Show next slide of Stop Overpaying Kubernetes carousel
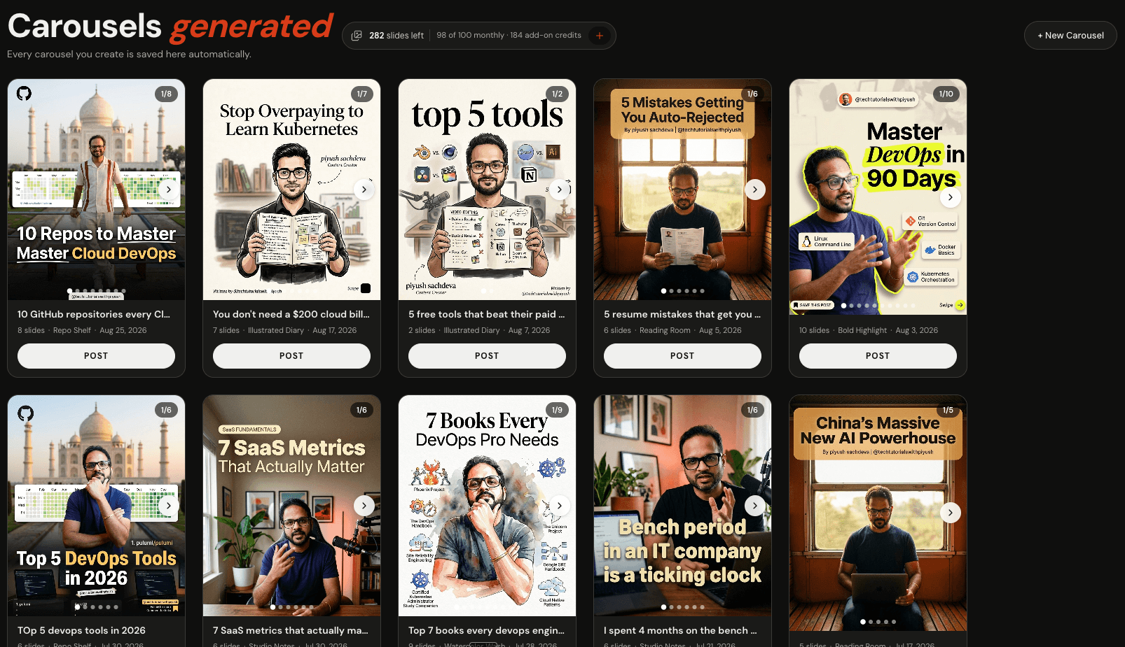Screen dimensions: 1125x647 [x=364, y=190]
